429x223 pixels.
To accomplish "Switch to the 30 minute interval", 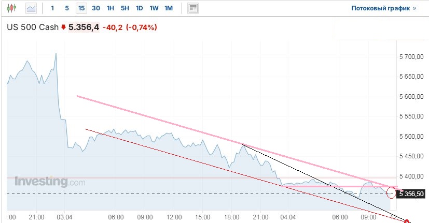I will coord(96,8).
